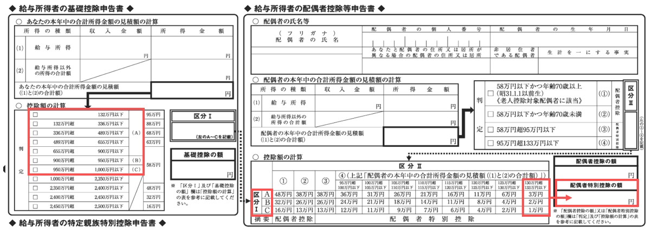
Task: Check the 132万円以下 income bracket box
Action: click(36, 115)
